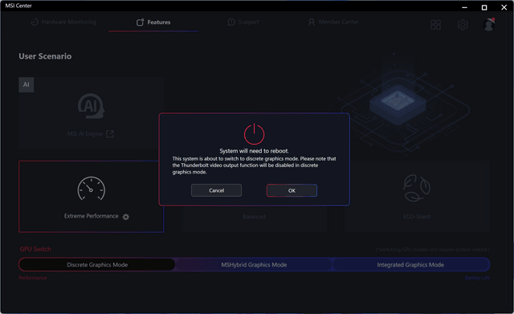Go to the Member Center tab

point(333,22)
